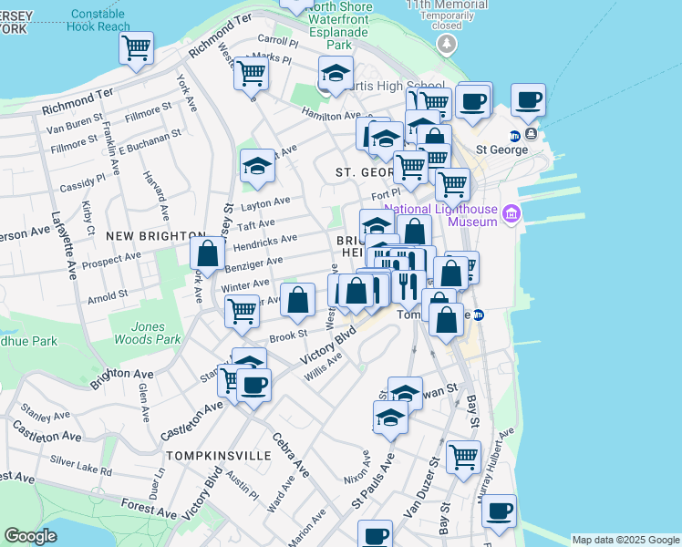The height and width of the screenshot is (547, 682).
Task: Click the ferry terminal icon beside St George MTA
Action: click(531, 133)
